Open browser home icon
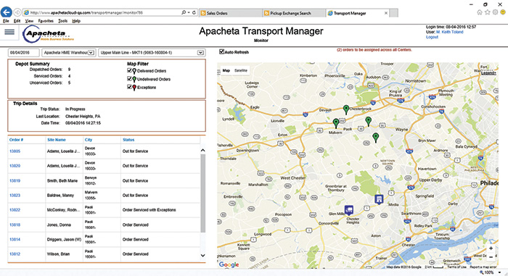Image resolution: width=508 pixels, height=276 pixels. pyautogui.click(x=480, y=12)
